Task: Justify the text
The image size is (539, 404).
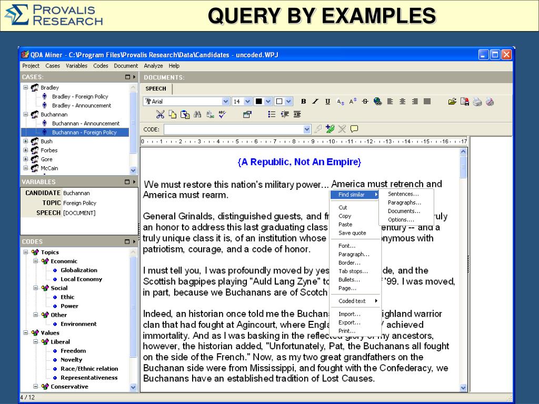Action: pos(427,102)
